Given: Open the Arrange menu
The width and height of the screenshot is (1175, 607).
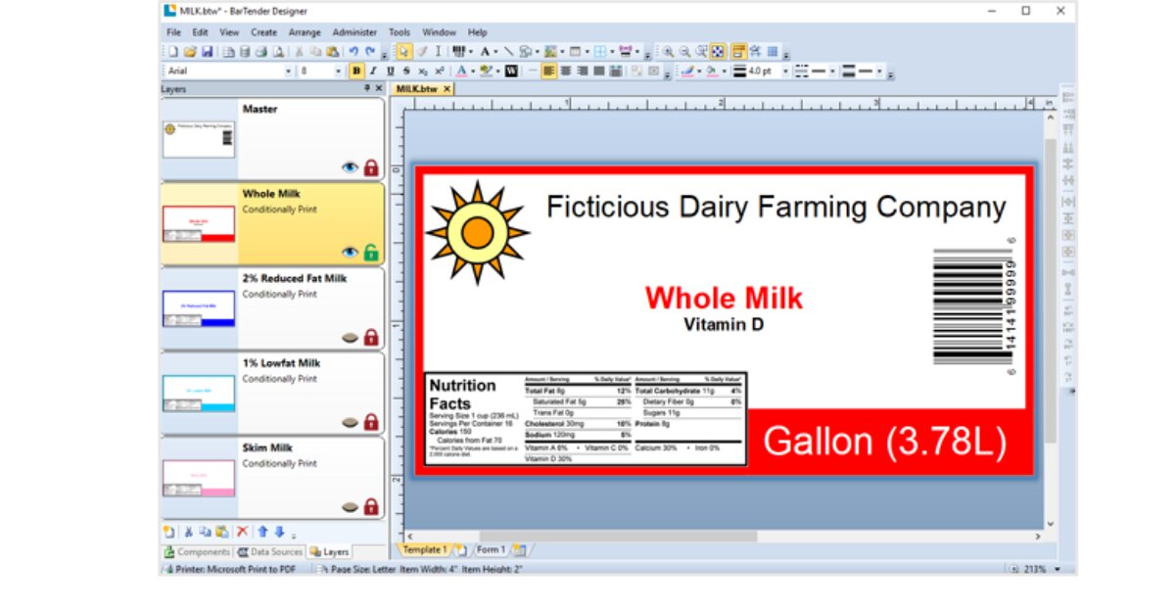Looking at the screenshot, I should coord(305,32).
